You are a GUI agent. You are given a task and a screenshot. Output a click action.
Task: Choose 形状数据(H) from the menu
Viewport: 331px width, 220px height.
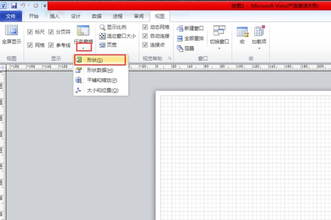click(100, 70)
